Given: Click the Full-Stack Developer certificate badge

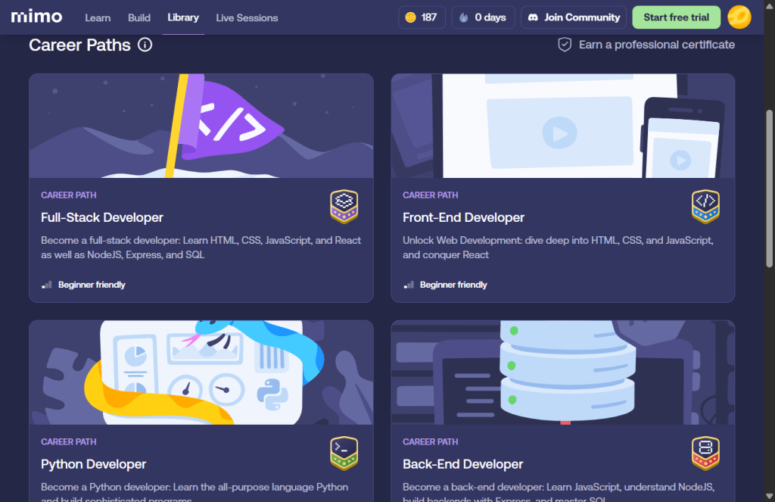Looking at the screenshot, I should (x=344, y=206).
